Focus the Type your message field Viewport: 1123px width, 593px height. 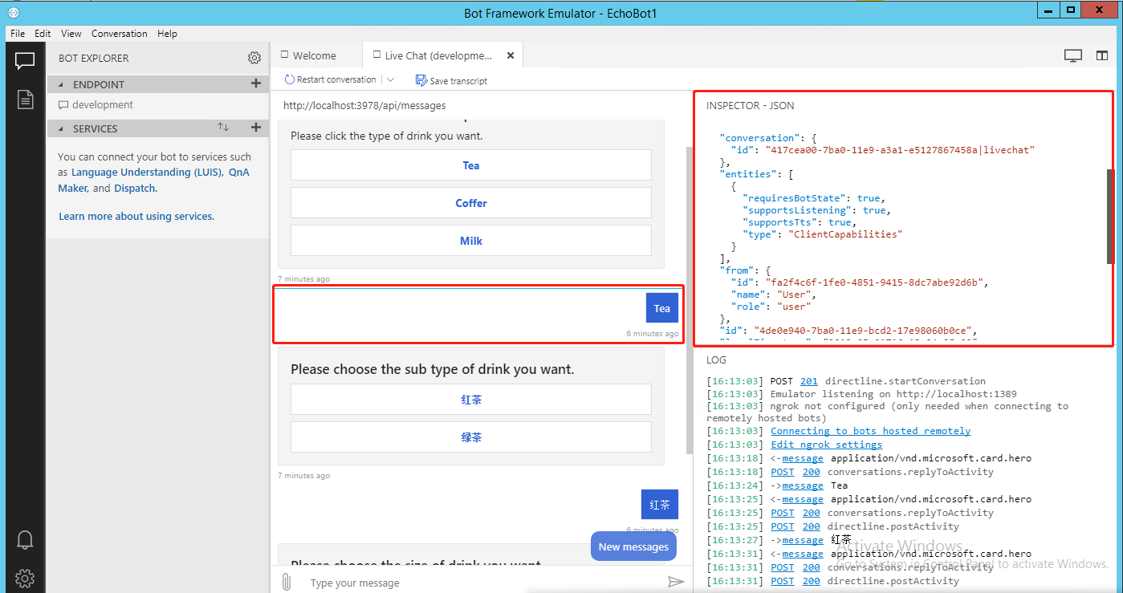point(482,583)
